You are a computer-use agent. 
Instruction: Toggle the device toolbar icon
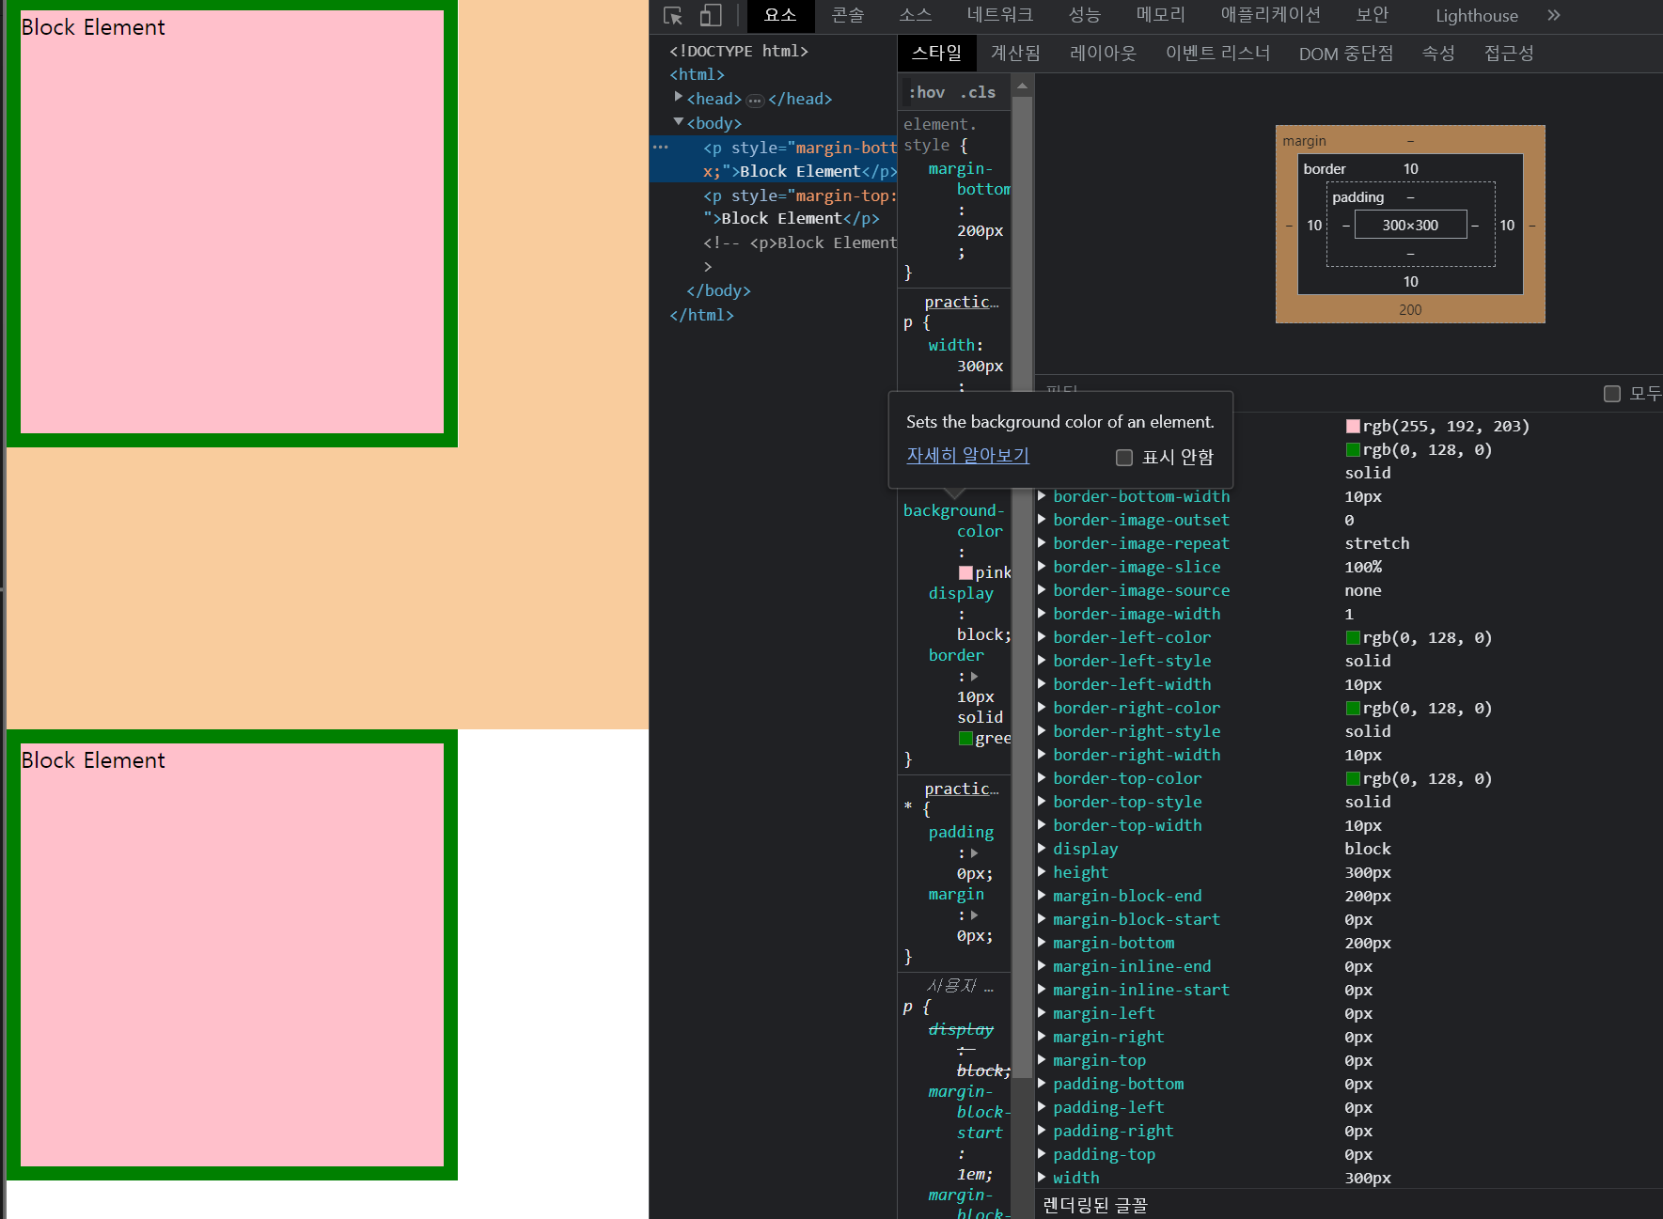(x=711, y=16)
